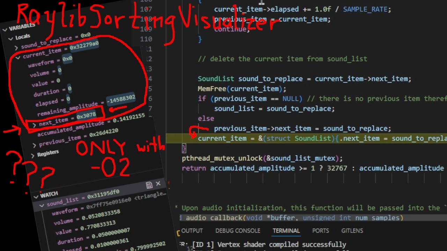
Task: Expand the previous_item variable
Action: click(34, 145)
